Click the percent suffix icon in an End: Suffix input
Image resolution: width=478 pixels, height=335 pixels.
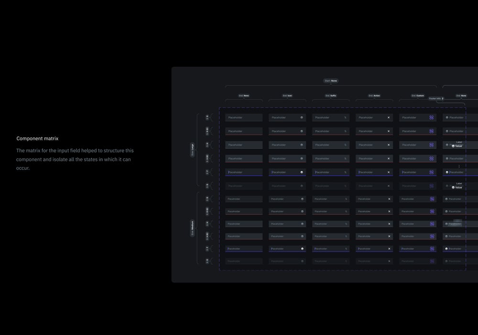pyautogui.click(x=345, y=117)
